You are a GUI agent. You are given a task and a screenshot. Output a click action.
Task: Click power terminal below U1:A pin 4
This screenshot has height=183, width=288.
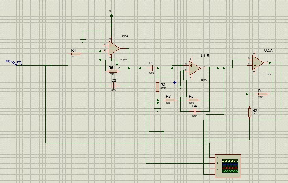[x=117, y=64]
